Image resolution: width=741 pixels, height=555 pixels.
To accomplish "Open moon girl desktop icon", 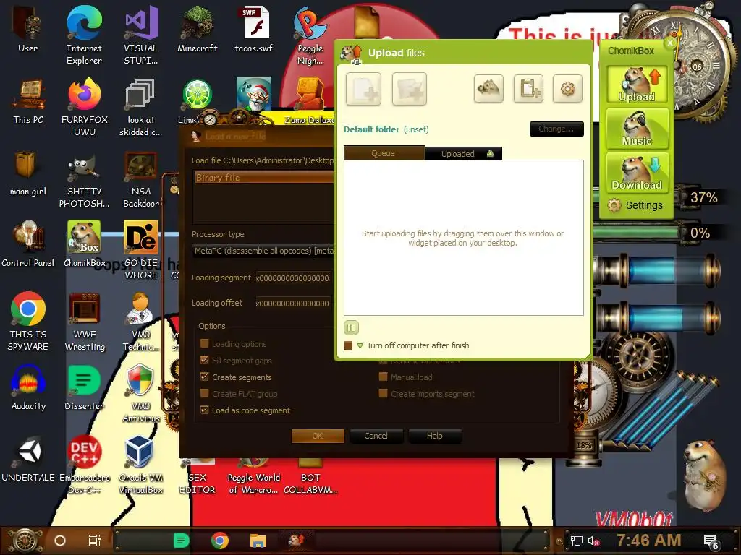I will [28, 173].
